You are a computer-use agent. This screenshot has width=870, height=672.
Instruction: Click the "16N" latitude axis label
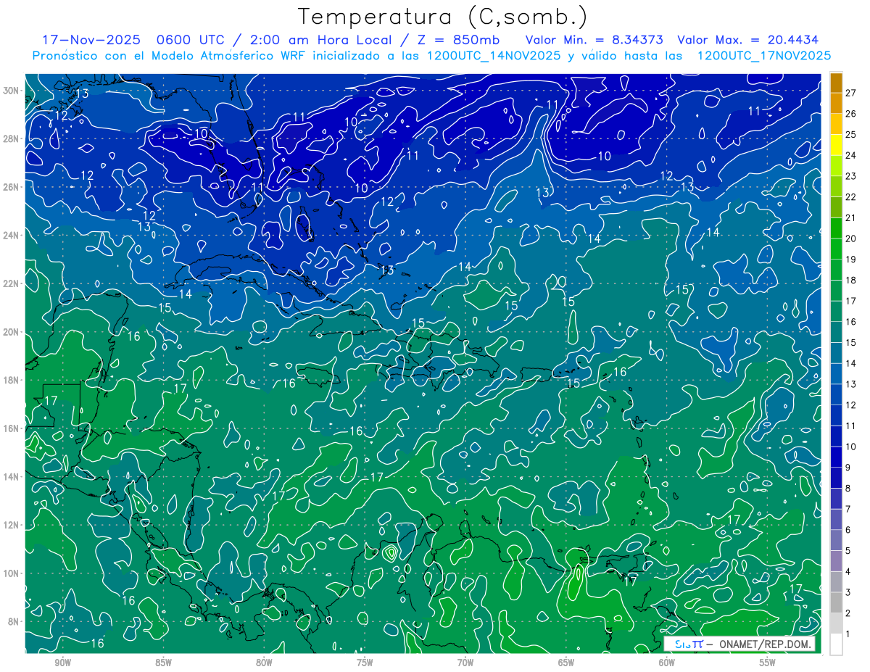point(12,428)
